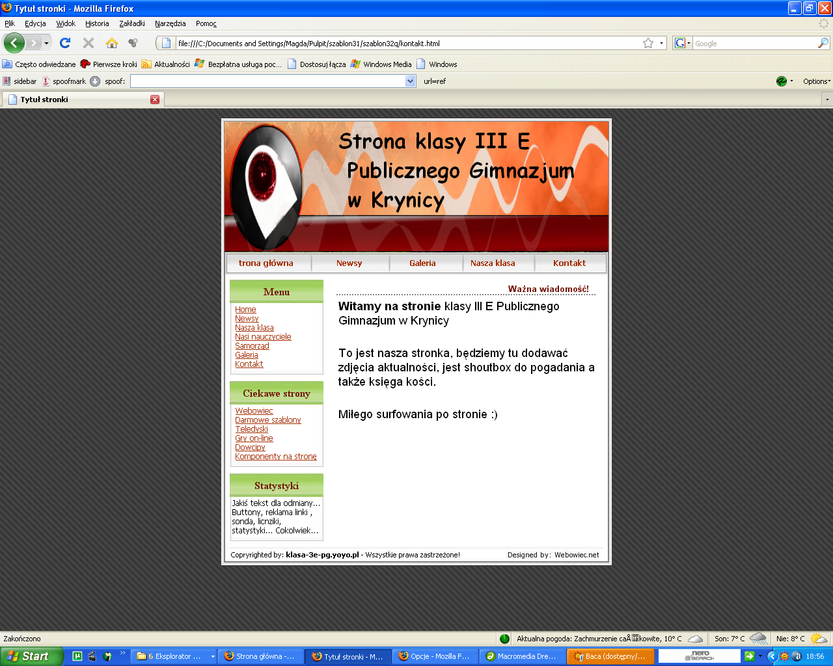This screenshot has height=666, width=833.
Task: Select the Galeria navigation tab
Action: [422, 263]
